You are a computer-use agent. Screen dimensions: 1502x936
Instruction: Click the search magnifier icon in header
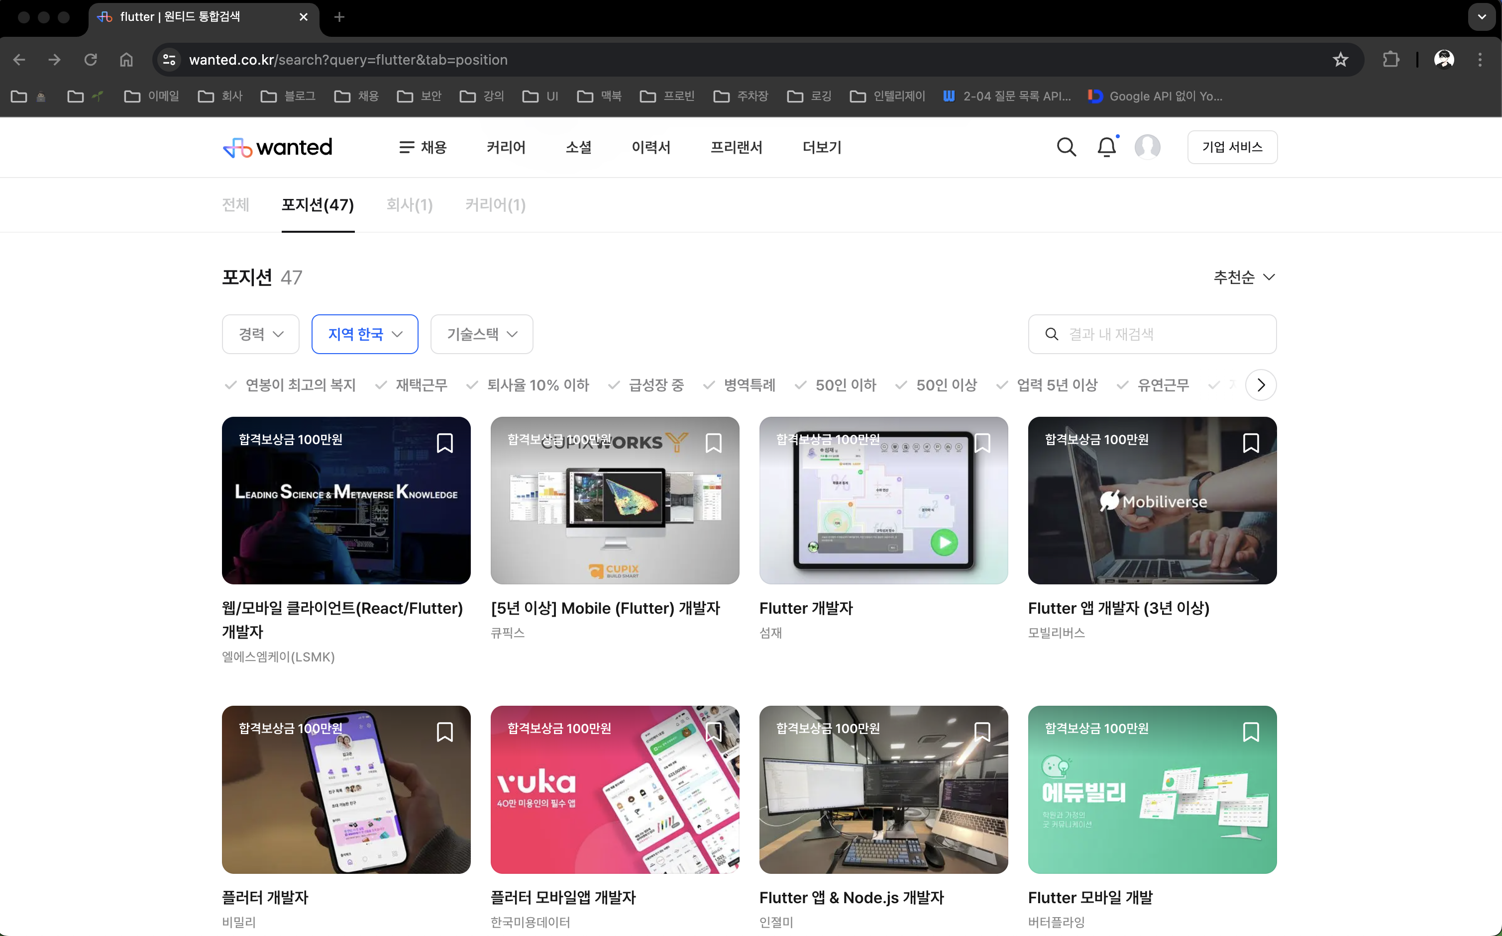tap(1066, 147)
